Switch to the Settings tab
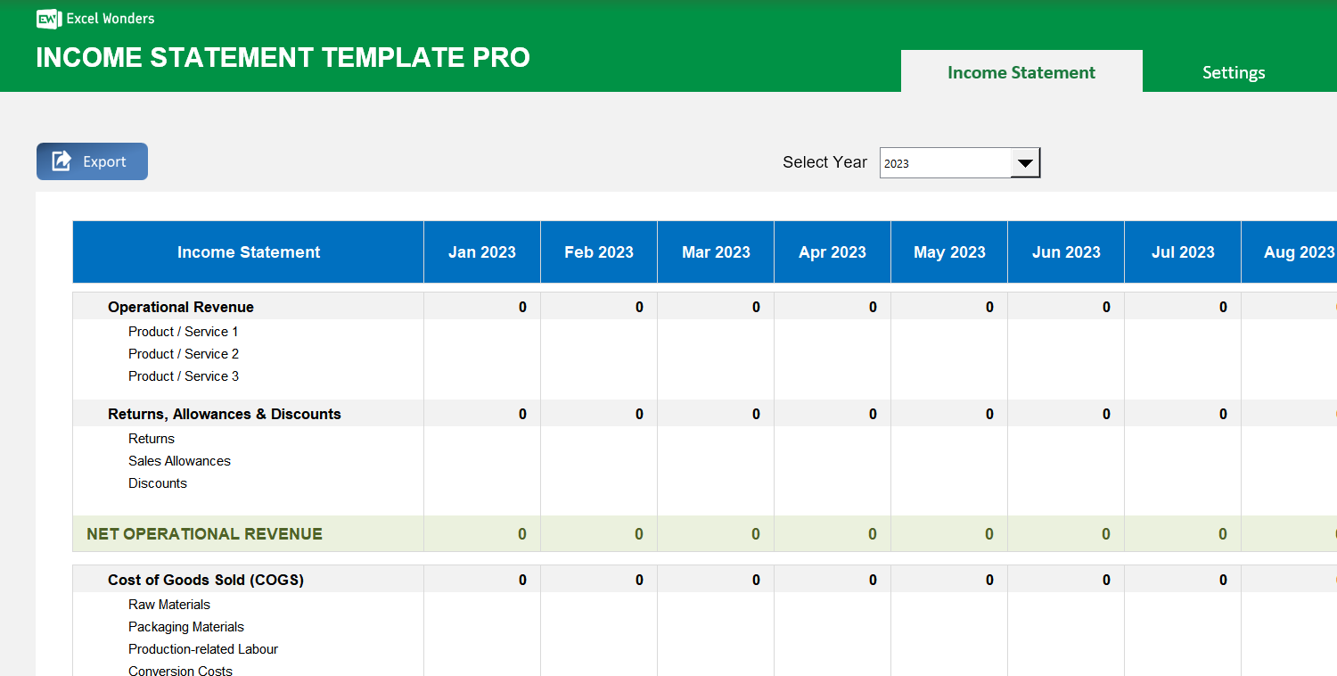This screenshot has width=1337, height=676. (1234, 72)
